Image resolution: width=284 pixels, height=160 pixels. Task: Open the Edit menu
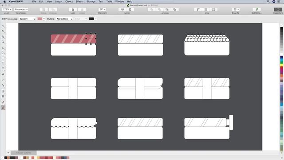pyautogui.click(x=41, y=1)
